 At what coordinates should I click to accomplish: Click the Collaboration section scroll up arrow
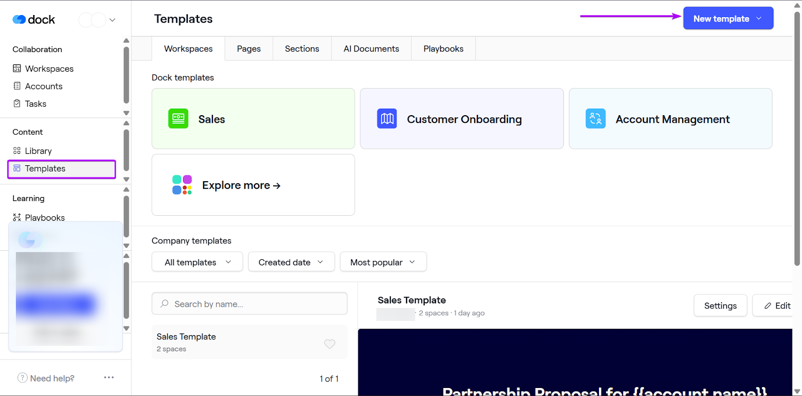click(126, 41)
